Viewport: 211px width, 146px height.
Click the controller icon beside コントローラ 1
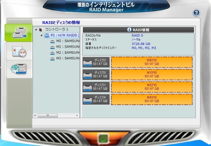(41, 30)
